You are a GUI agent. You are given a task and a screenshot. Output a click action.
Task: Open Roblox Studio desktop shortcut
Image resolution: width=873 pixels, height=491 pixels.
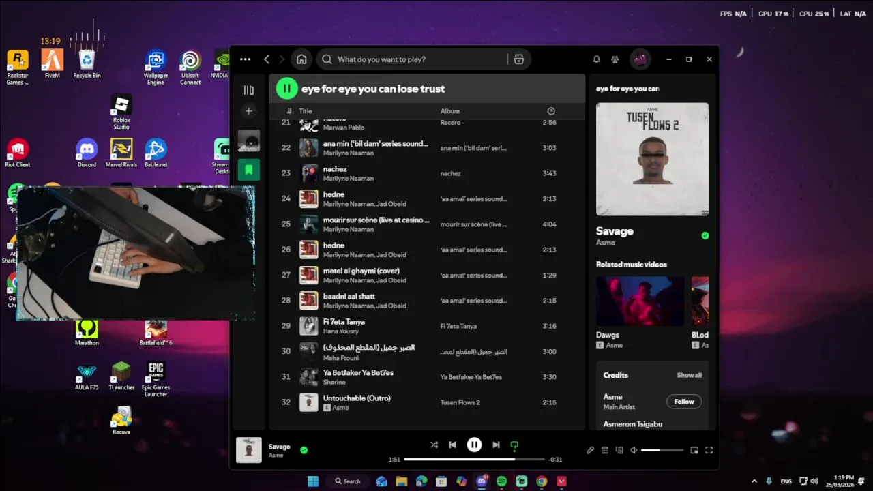(x=121, y=112)
